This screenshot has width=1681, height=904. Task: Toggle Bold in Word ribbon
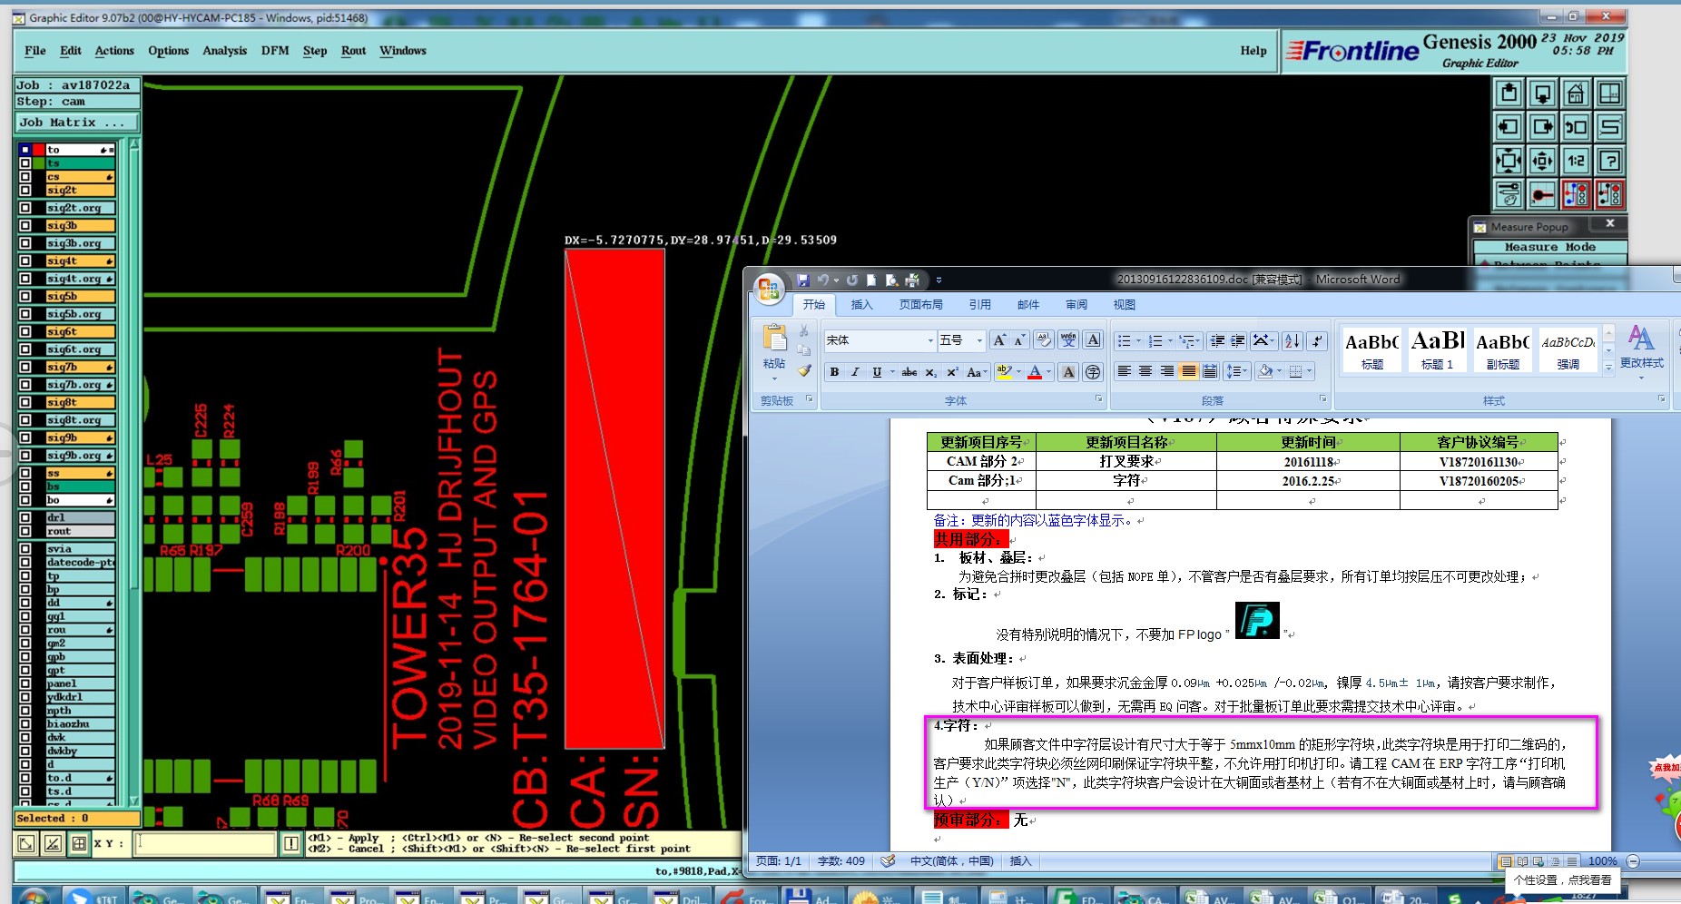[x=834, y=372]
